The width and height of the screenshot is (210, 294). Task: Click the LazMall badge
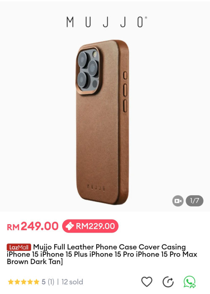pyautogui.click(x=19, y=247)
